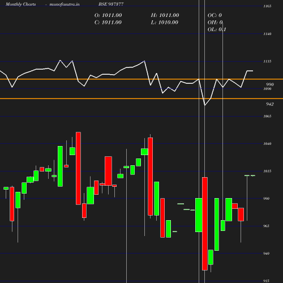The height and width of the screenshot is (283, 283).
Task: Click the open value "O: 1011.00"
Action: [108, 15]
